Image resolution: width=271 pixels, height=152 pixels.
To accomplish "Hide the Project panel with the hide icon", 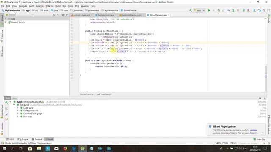I will 67,15.
